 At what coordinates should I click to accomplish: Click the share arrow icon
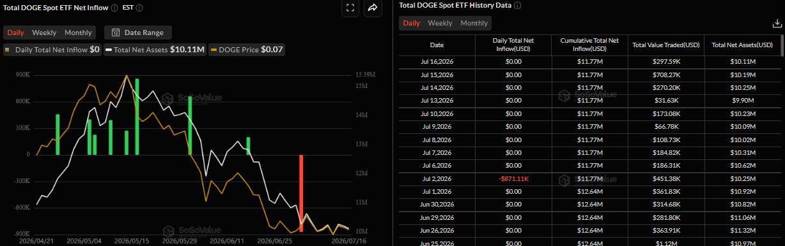[373, 8]
